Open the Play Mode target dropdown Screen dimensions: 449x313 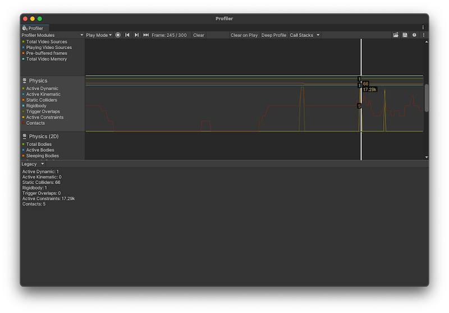[x=99, y=35]
